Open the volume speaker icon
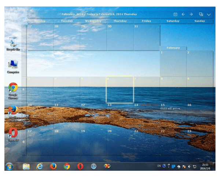This screenshot has width=221, height=177. (189, 167)
